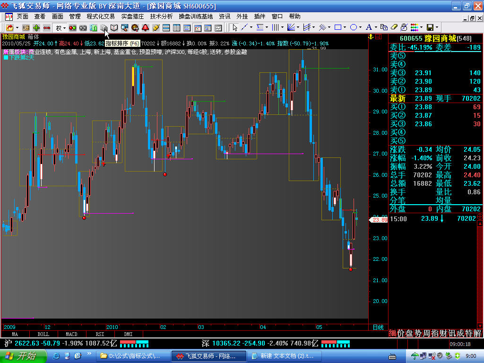Expand the circle tool dropdown arrow
The height and width of the screenshot is (363, 484).
pyautogui.click(x=361, y=27)
